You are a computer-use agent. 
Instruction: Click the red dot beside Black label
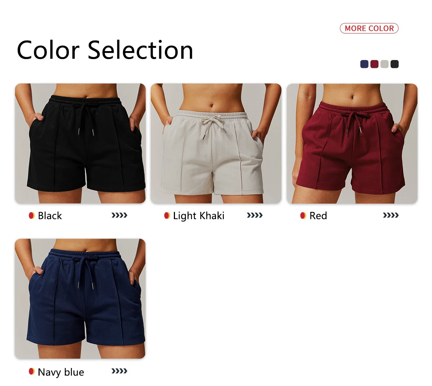[32, 215]
